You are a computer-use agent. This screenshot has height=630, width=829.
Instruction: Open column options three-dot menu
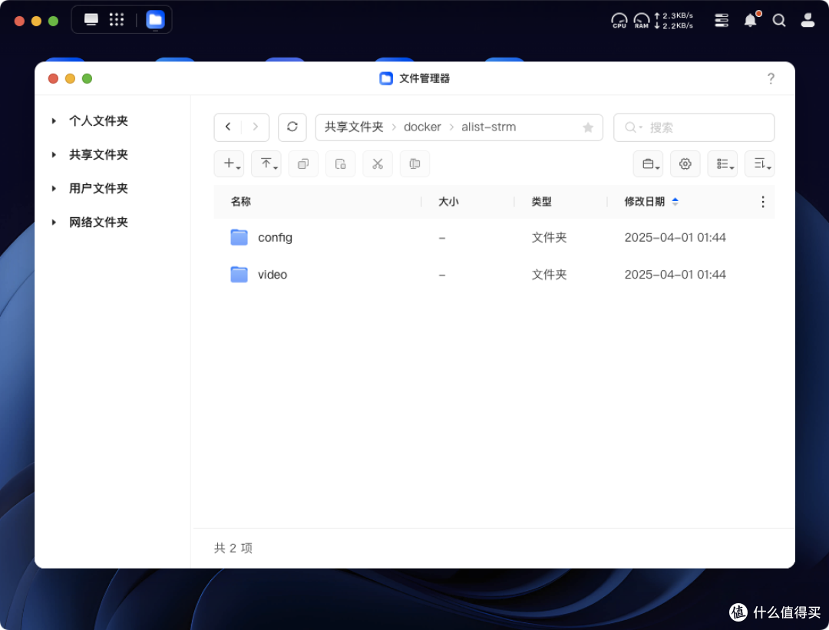tap(762, 201)
